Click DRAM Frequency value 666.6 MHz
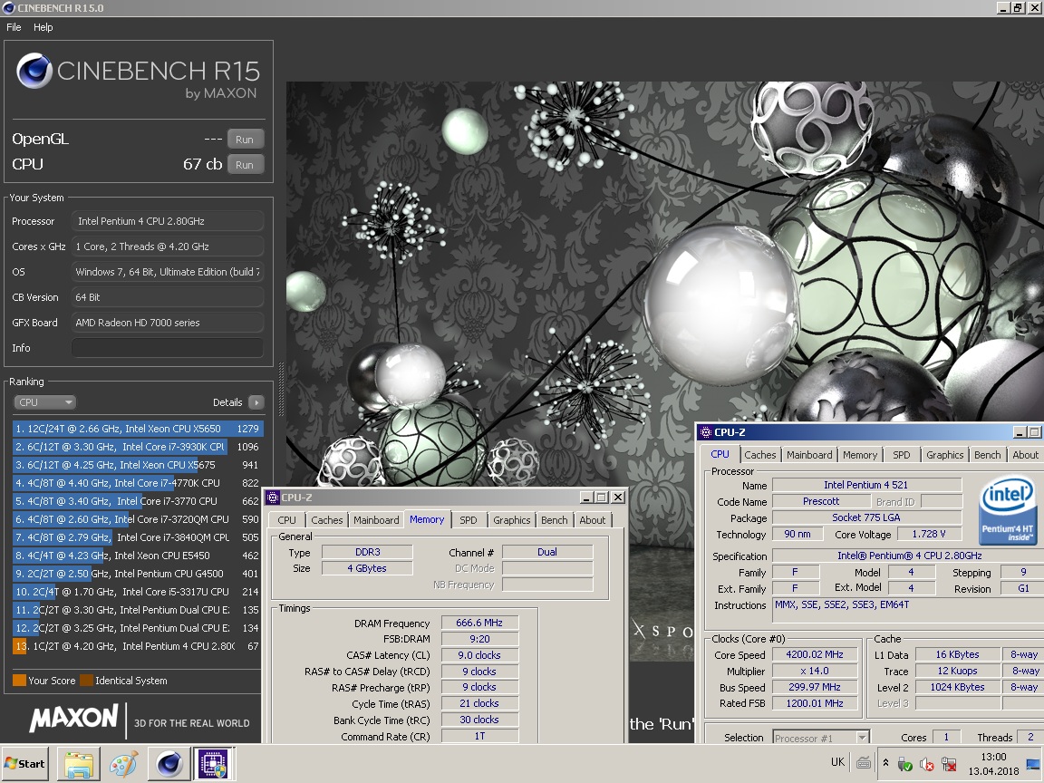 pos(479,623)
